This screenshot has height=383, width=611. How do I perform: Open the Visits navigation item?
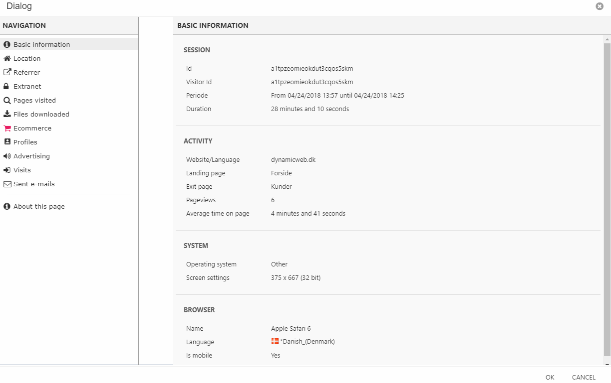(22, 170)
